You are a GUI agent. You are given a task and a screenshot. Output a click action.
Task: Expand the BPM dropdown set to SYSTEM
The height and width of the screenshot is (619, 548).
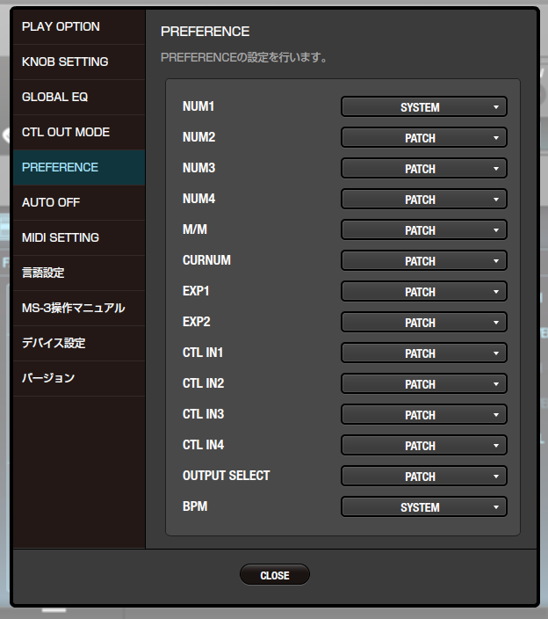point(423,507)
